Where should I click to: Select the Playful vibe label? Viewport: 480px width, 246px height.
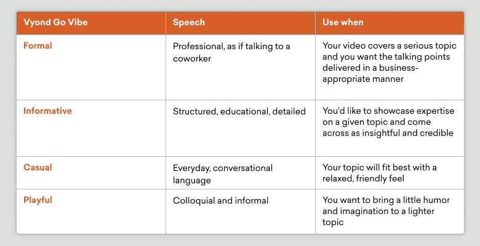38,200
